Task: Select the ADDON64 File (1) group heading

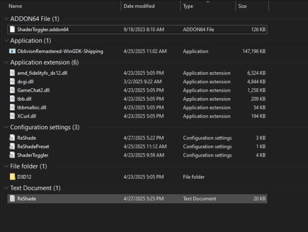Action: (35, 19)
